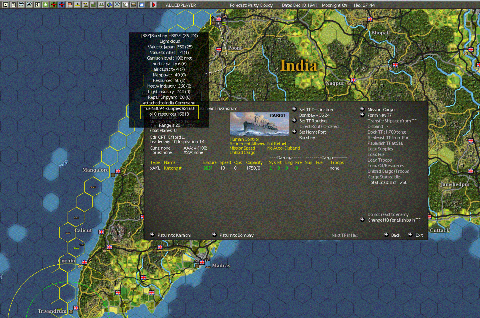Click arrow beside Return to Karachi
480x318 pixels.
[152, 235]
